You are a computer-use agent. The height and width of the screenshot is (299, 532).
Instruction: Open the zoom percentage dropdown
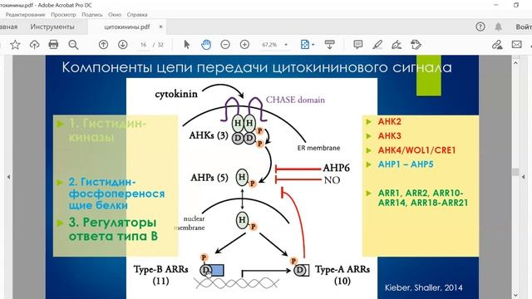click(286, 45)
